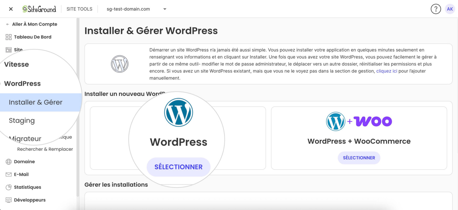Click the cliquez ici link
The image size is (458, 210).
click(x=387, y=71)
